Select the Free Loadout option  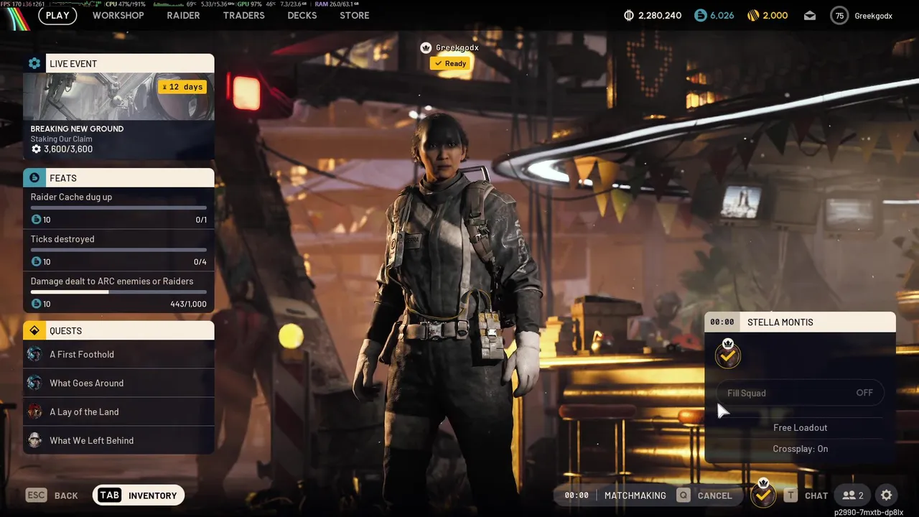800,427
